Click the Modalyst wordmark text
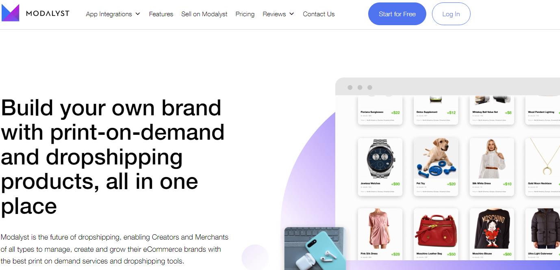The width and height of the screenshot is (560, 270). [x=48, y=13]
